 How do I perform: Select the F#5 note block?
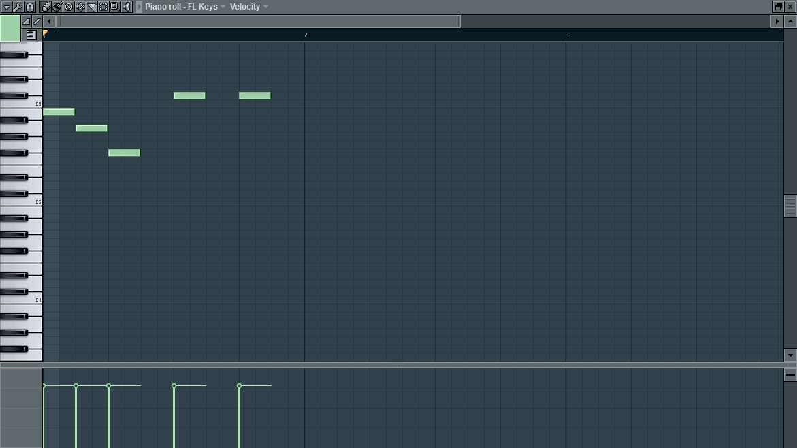point(124,153)
